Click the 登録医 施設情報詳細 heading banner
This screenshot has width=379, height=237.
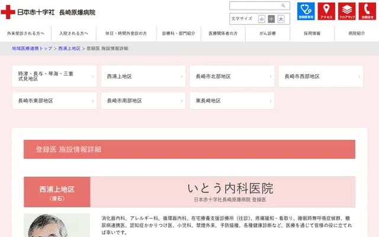click(x=189, y=149)
